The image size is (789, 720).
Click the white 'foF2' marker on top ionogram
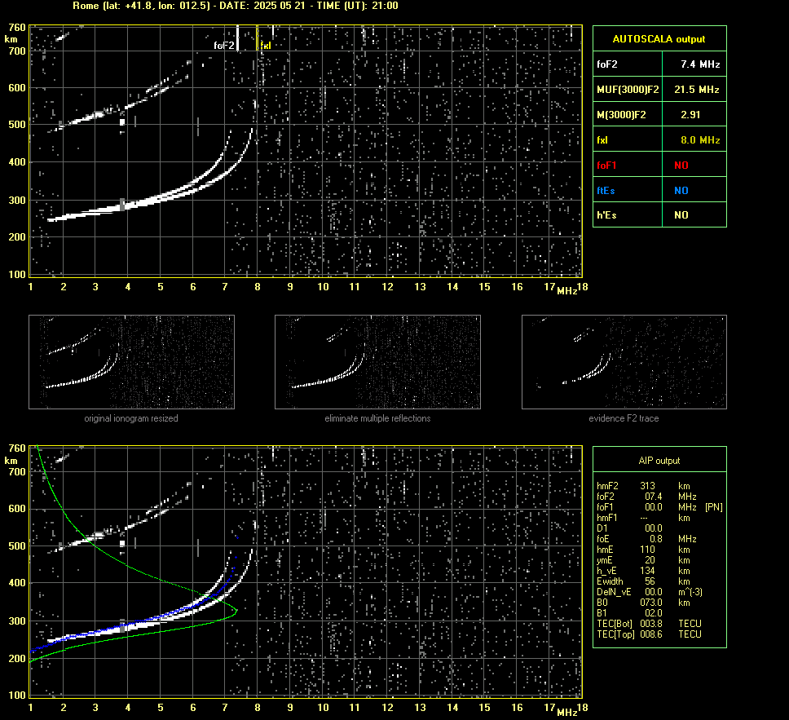click(x=224, y=46)
